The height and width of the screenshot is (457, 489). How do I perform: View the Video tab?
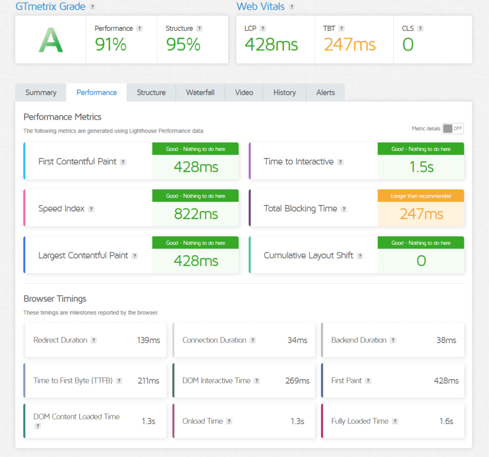click(244, 93)
